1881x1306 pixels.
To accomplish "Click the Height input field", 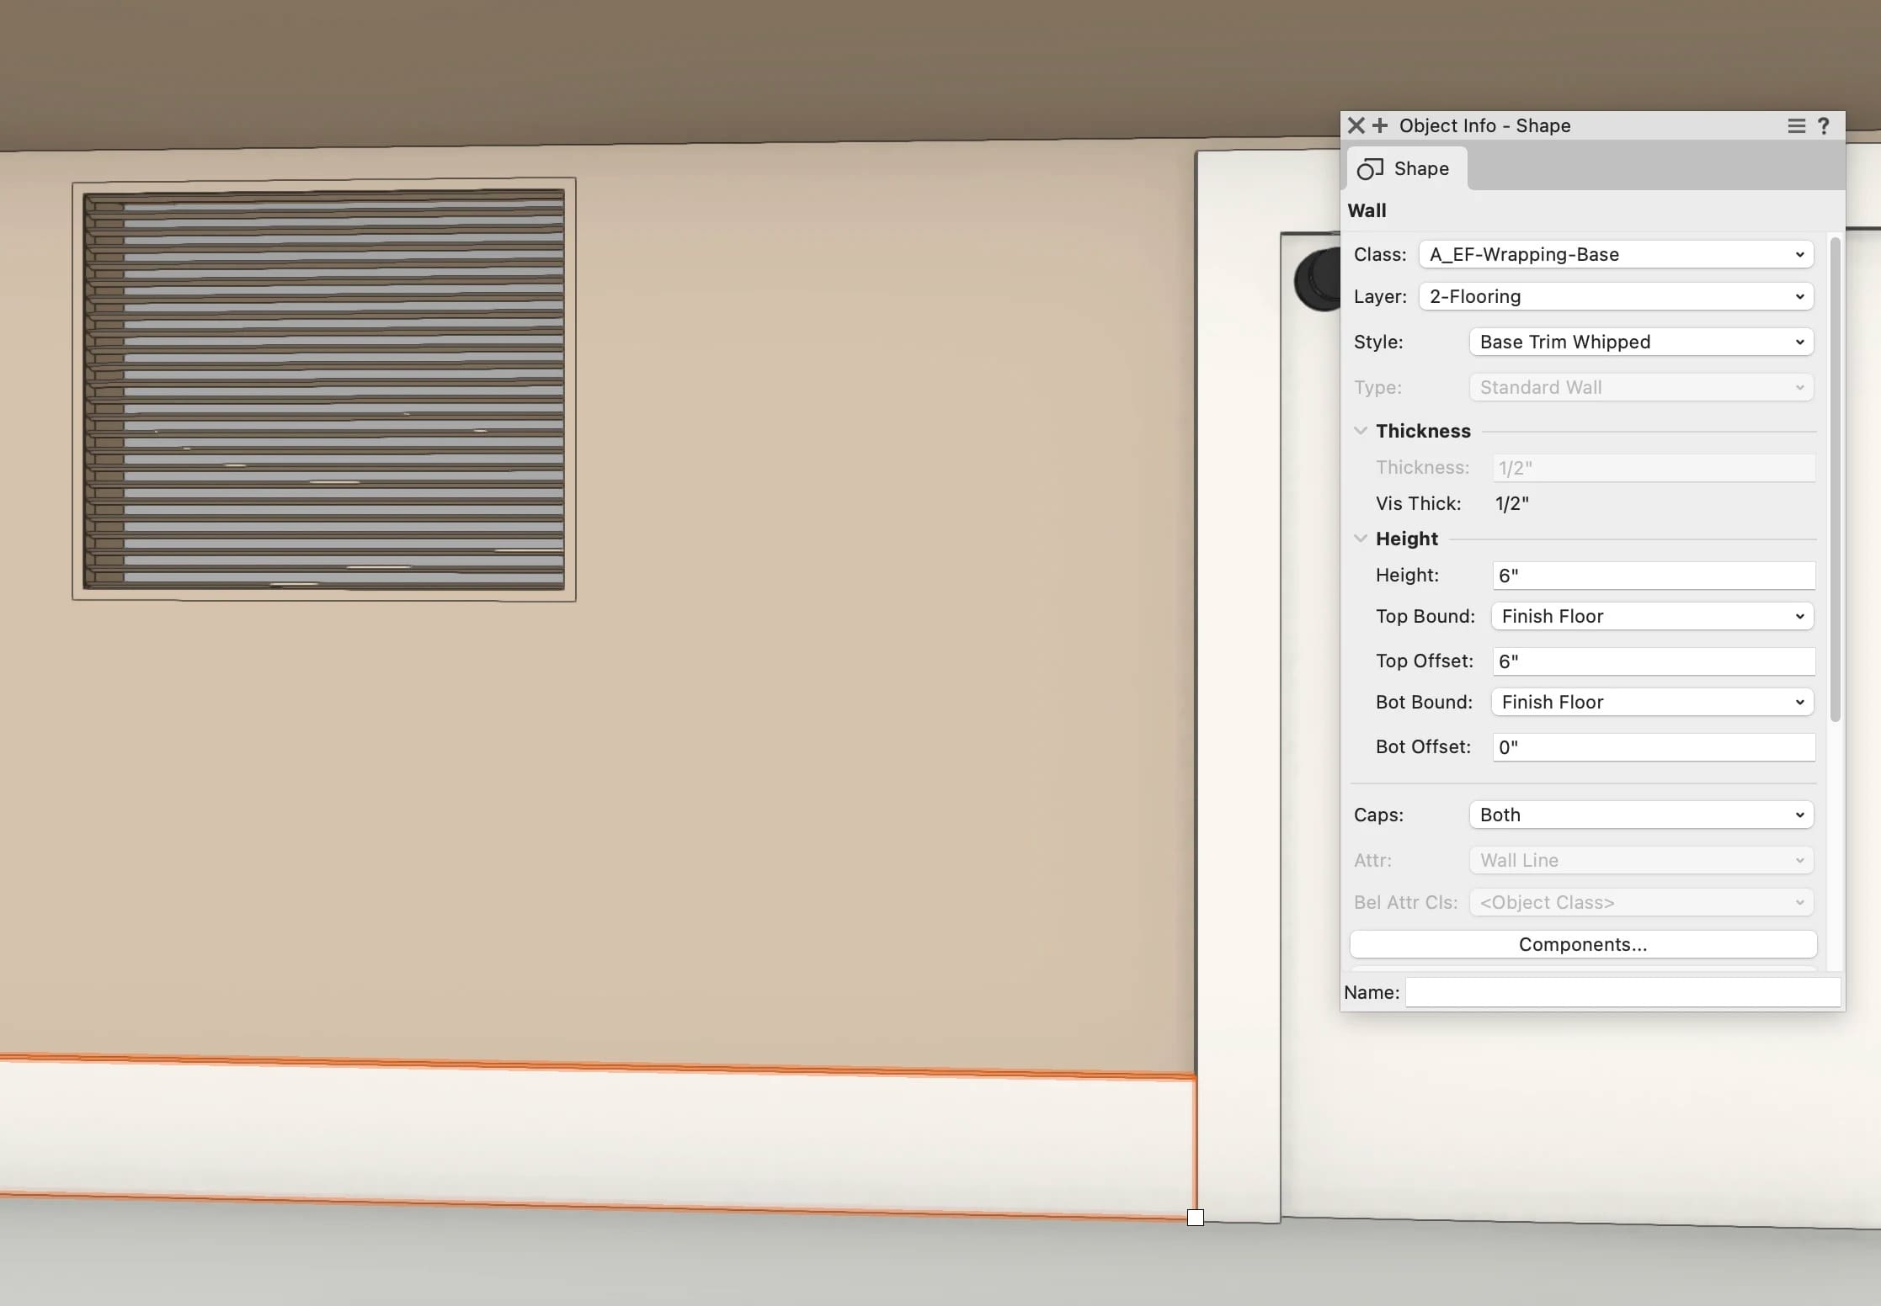I will click(x=1653, y=576).
